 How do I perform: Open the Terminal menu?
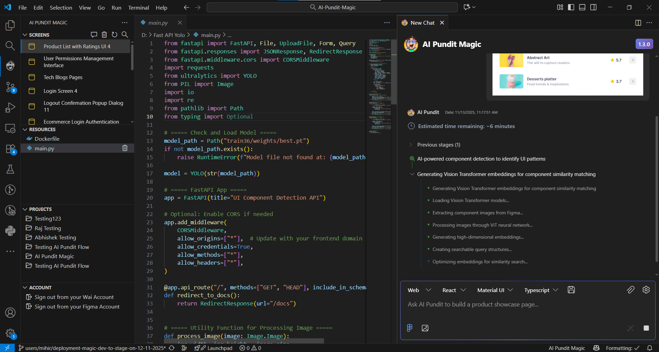(138, 8)
